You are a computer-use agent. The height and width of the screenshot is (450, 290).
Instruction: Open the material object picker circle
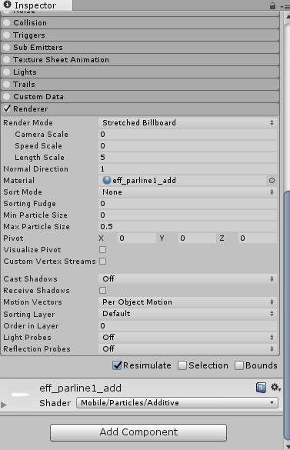272,180
